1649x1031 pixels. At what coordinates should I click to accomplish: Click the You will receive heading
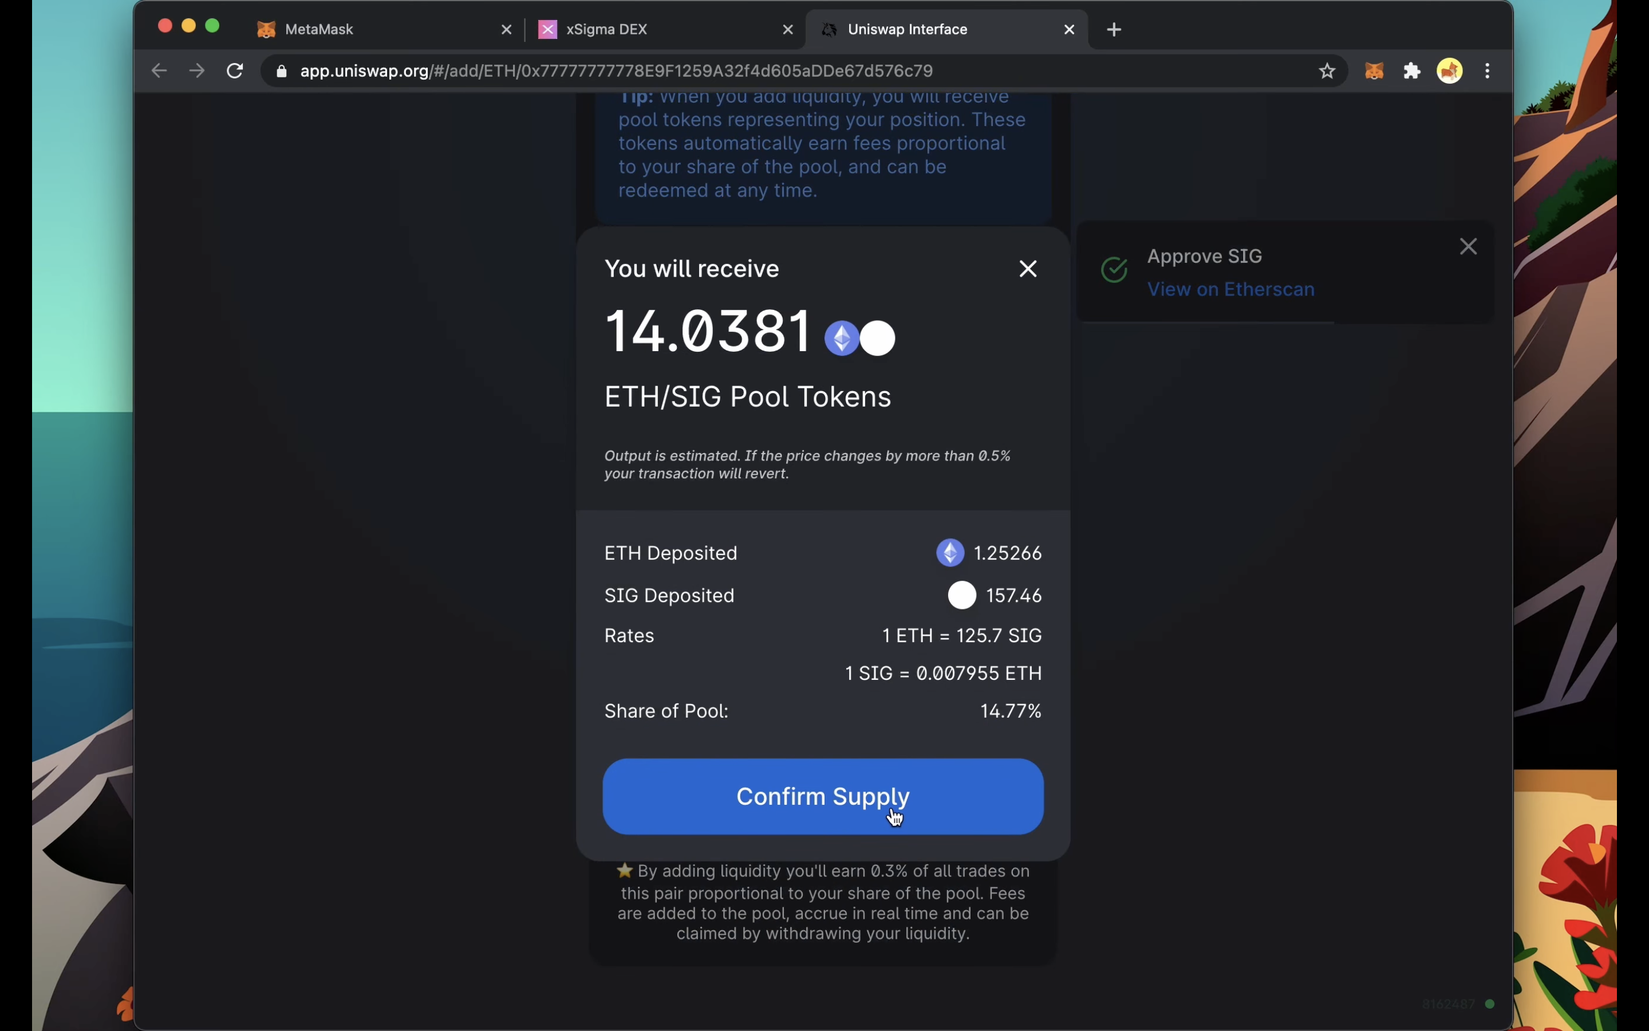pyautogui.click(x=692, y=269)
